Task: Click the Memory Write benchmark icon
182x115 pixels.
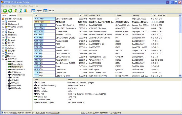Action: pyautogui.click(x=9, y=64)
